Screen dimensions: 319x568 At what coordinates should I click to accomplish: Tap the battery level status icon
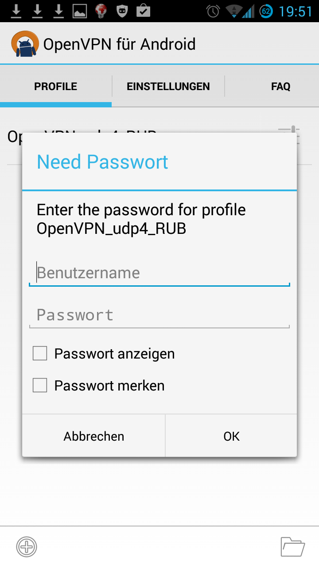(266, 11)
